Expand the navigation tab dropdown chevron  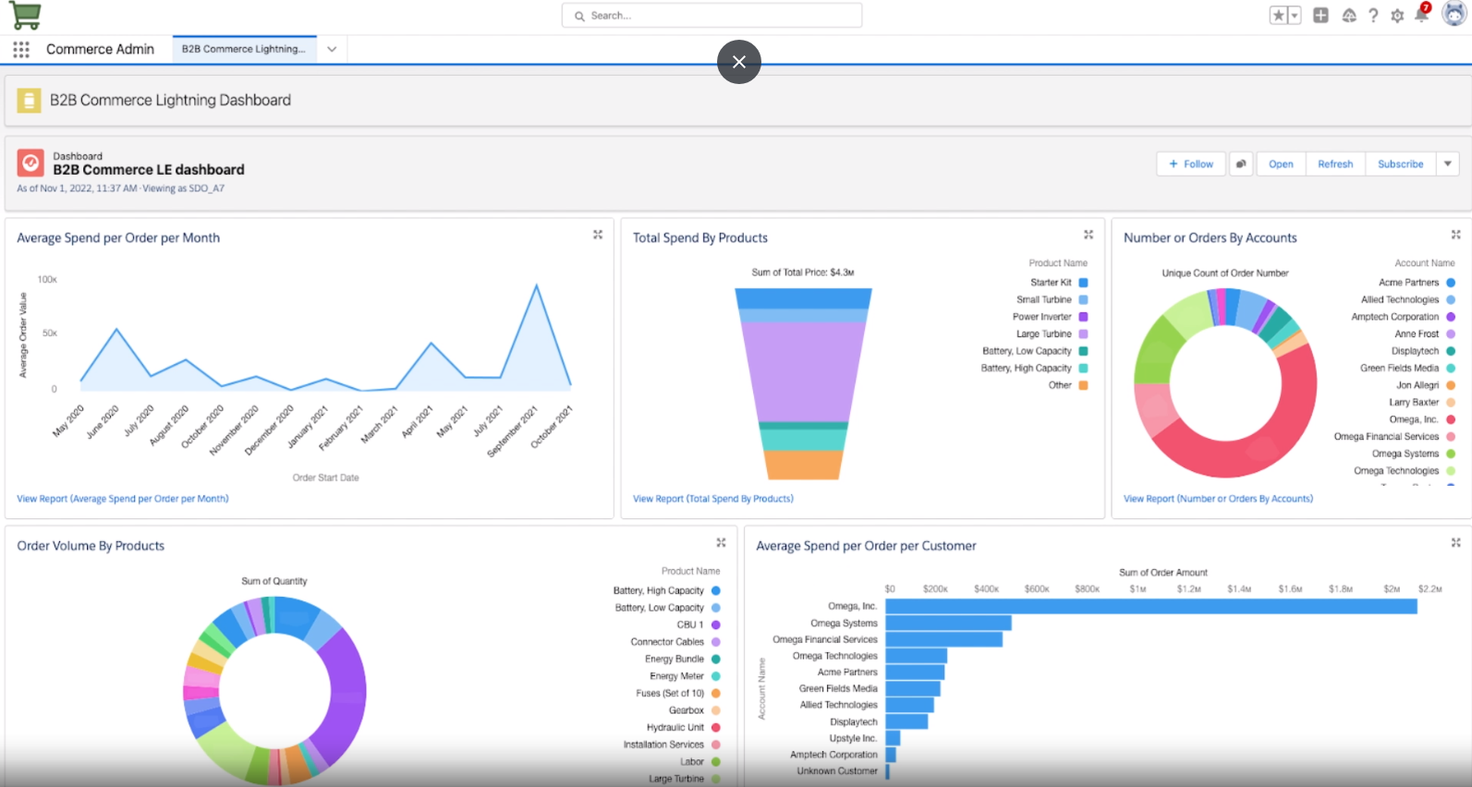[332, 49]
